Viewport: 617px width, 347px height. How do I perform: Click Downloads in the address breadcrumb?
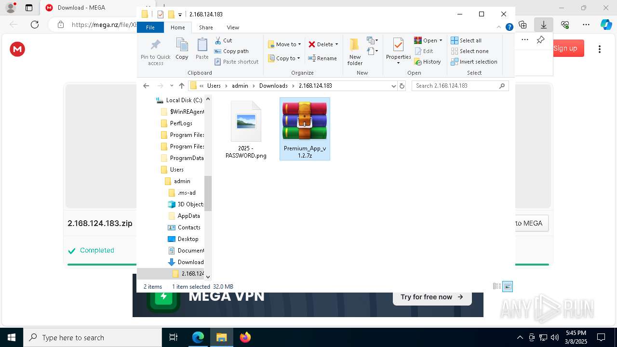(x=273, y=86)
